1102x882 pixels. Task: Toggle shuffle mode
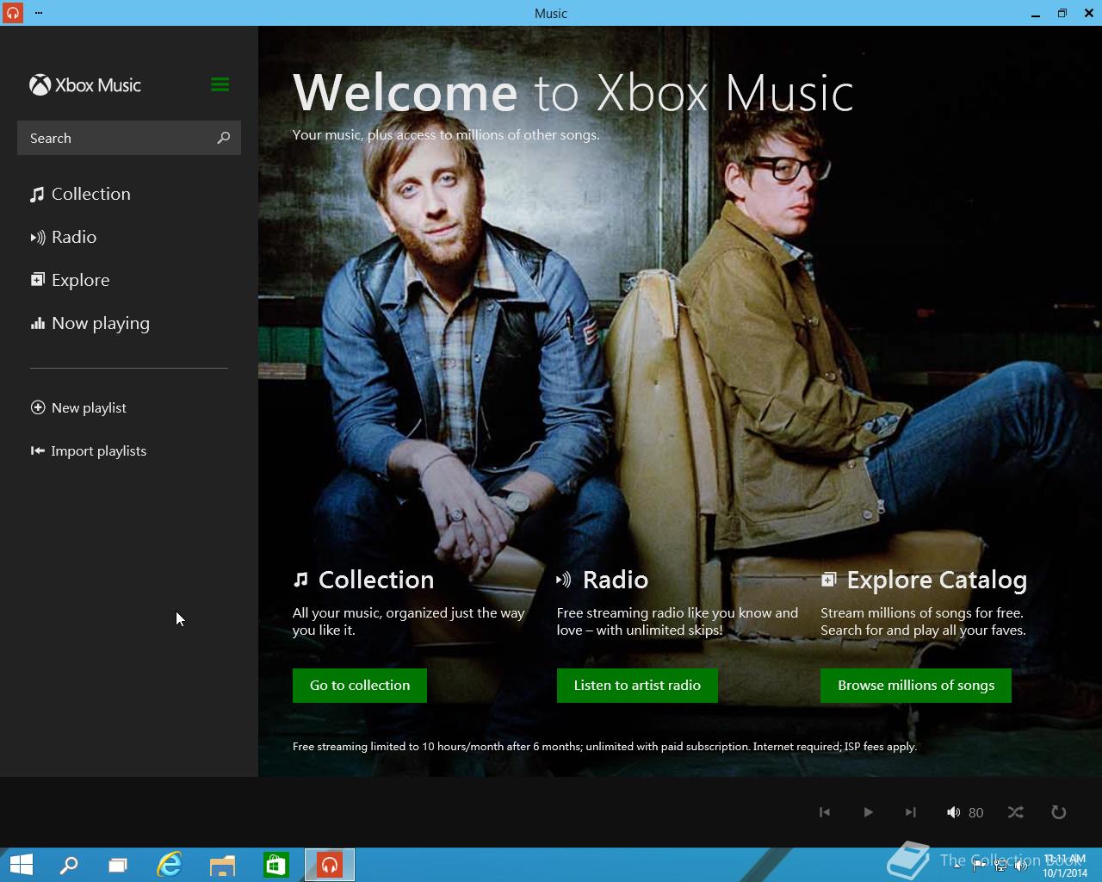click(1016, 812)
